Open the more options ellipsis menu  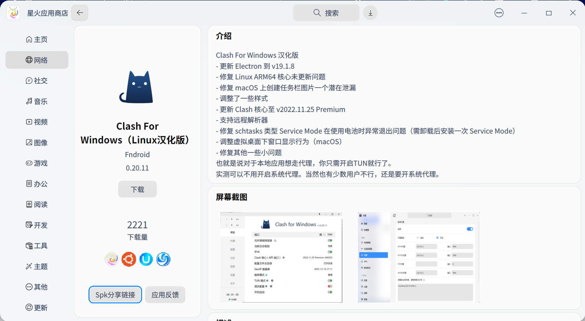pos(498,13)
